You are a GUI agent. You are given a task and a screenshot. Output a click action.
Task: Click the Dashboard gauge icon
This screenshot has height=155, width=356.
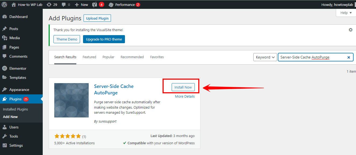(x=5, y=17)
